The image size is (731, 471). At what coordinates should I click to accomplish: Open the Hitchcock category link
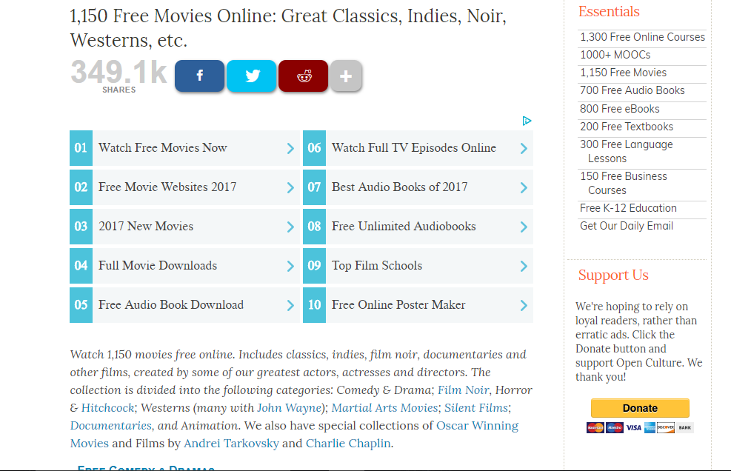(x=107, y=407)
